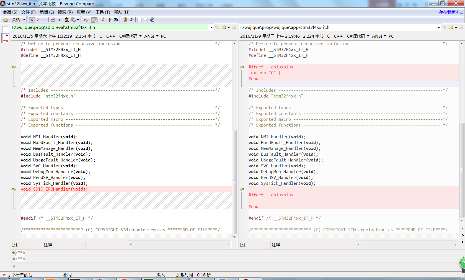
Task: Go to next difference down arrow
Action: pos(103,20)
